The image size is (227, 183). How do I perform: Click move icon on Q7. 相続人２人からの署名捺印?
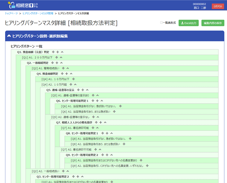[x=96, y=122]
